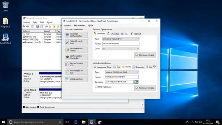Select the RECOVERY volume row

point(42,40)
